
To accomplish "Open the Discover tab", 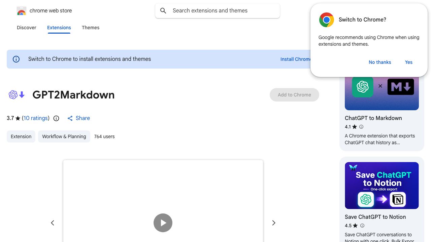I will 27,28.
